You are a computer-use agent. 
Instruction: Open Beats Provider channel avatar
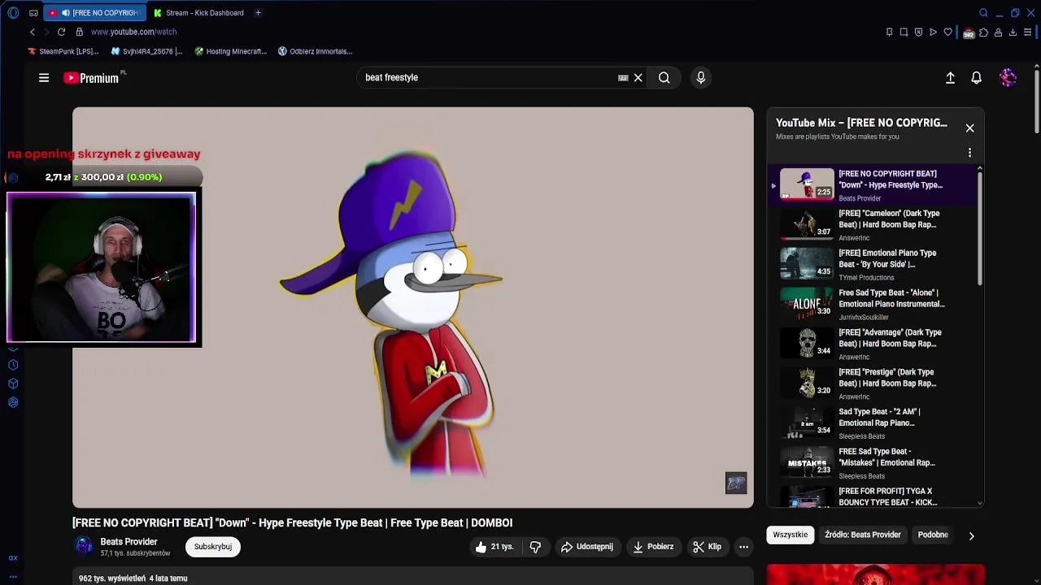point(84,546)
